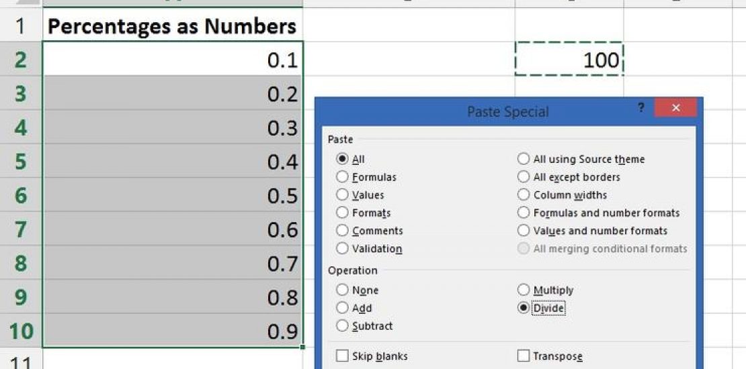The width and height of the screenshot is (746, 369).
Task: Click the copied cell containing 100
Action: point(569,60)
